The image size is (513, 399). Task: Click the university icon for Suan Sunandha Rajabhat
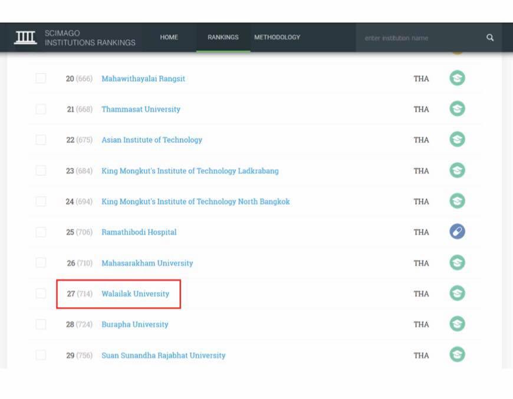[x=457, y=354]
